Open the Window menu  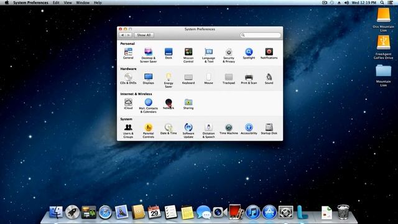pyautogui.click(x=83, y=2)
